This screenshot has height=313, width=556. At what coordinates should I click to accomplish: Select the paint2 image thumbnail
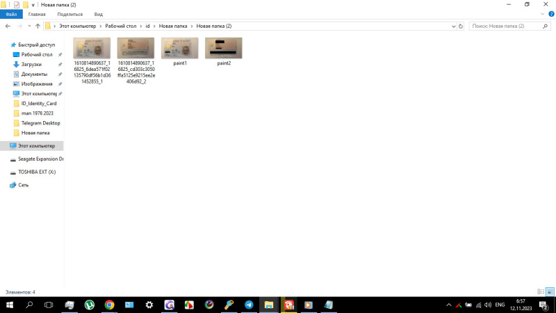pos(224,49)
